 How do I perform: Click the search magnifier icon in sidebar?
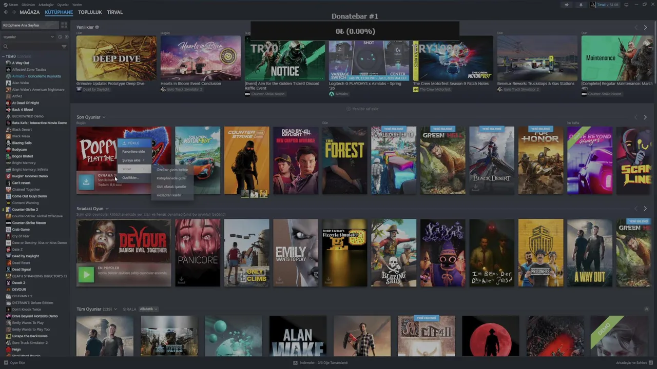pyautogui.click(x=6, y=47)
